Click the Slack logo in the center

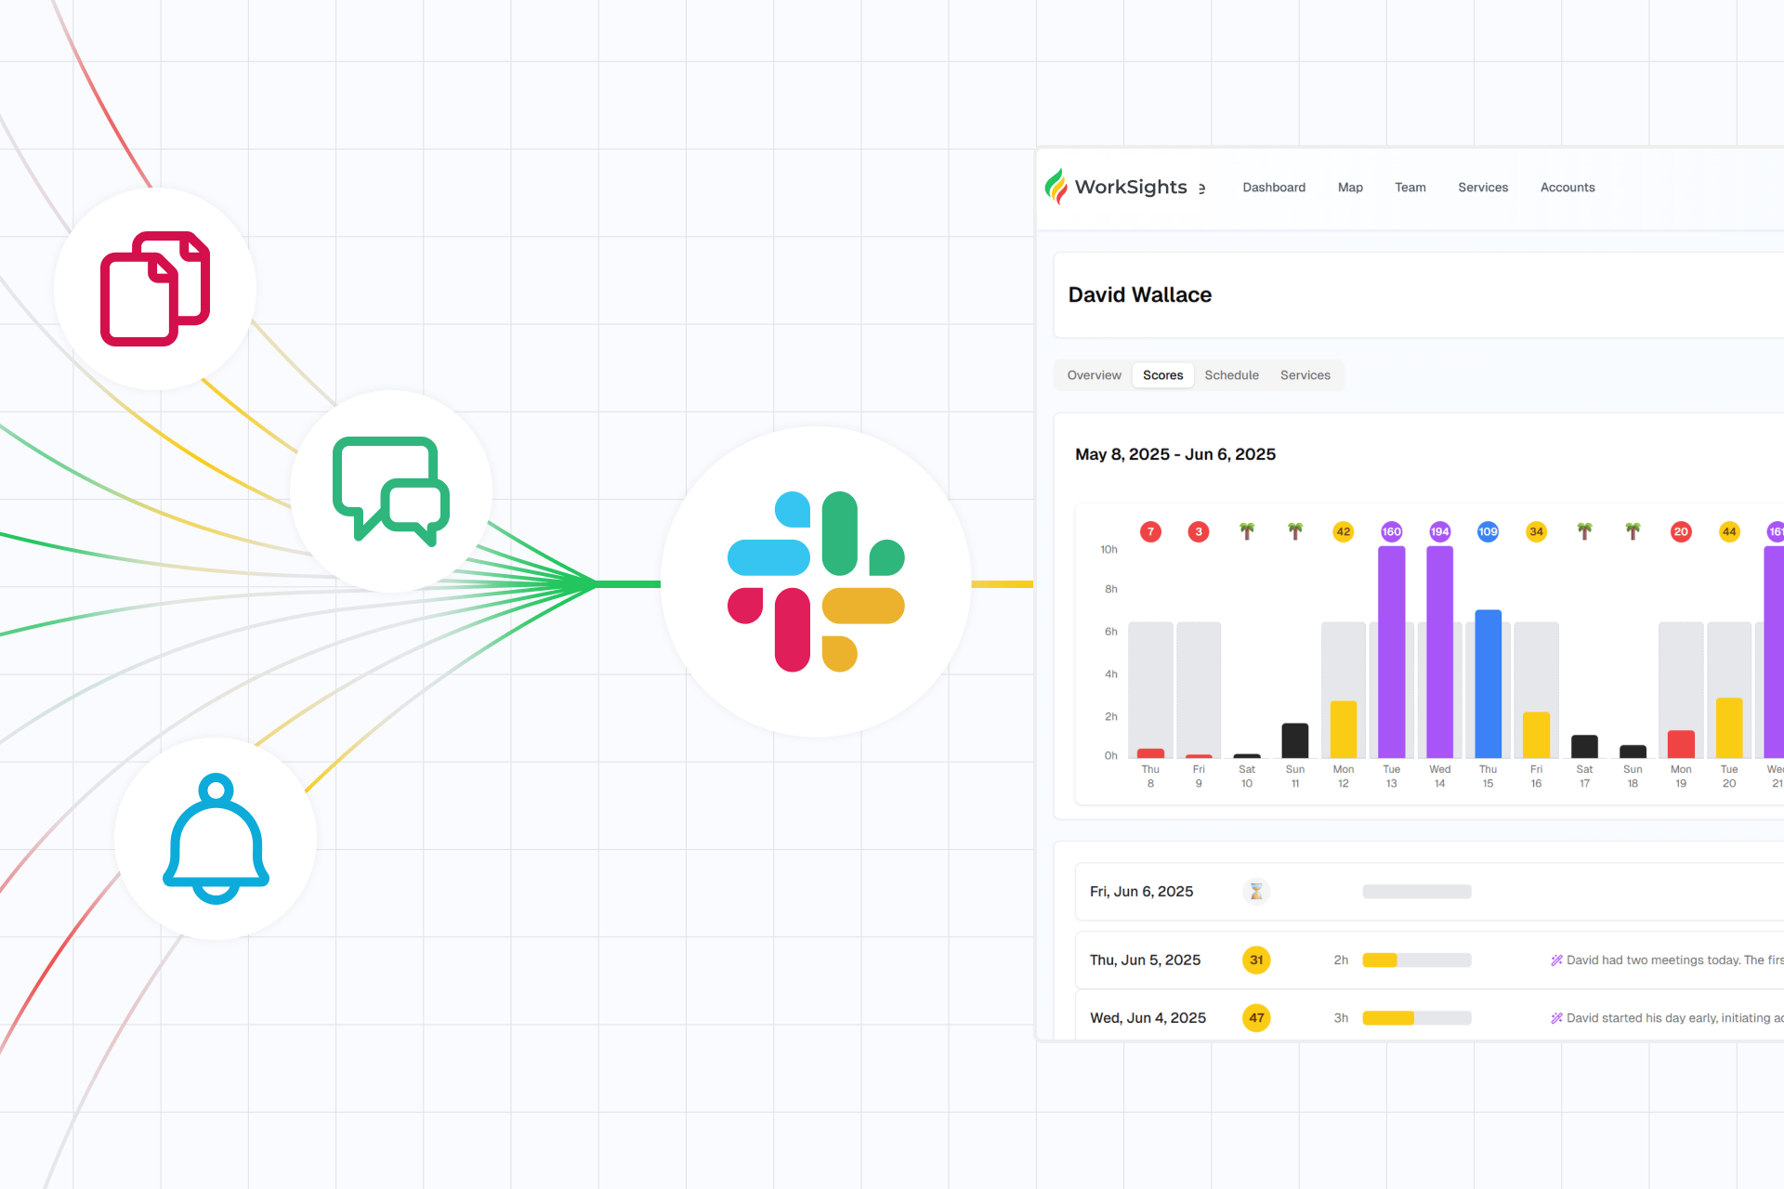pos(816,581)
